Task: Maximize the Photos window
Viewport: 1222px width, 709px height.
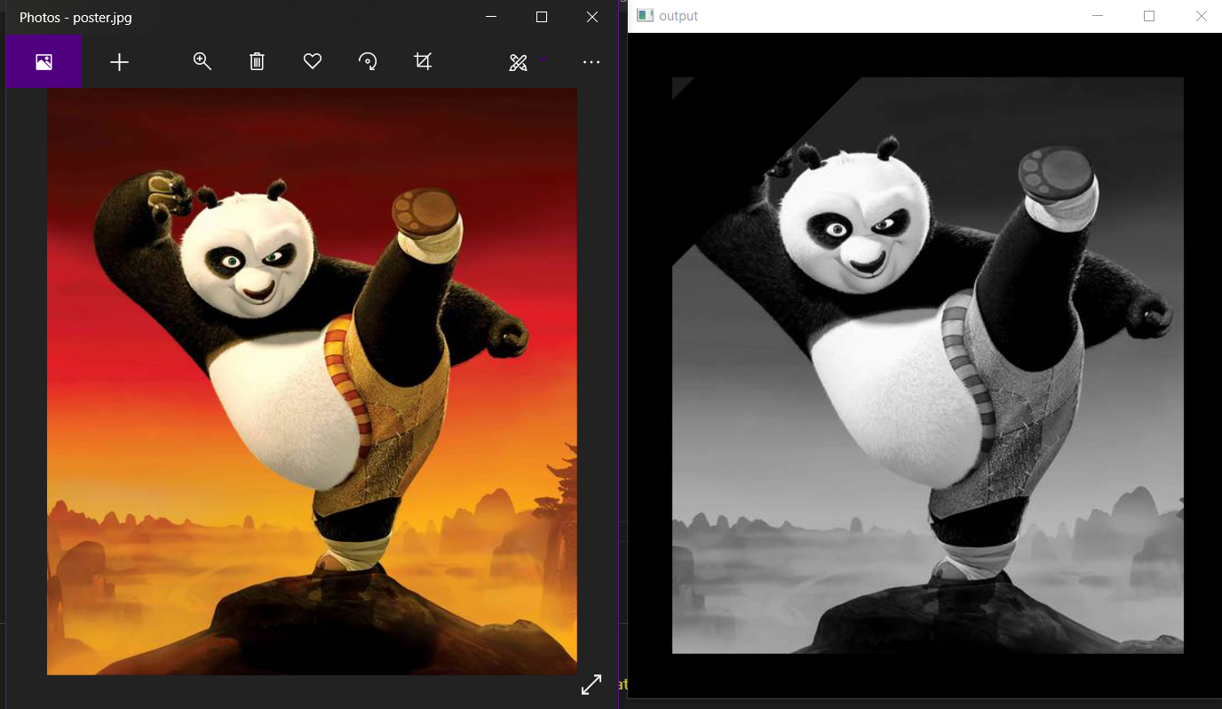Action: click(x=542, y=17)
